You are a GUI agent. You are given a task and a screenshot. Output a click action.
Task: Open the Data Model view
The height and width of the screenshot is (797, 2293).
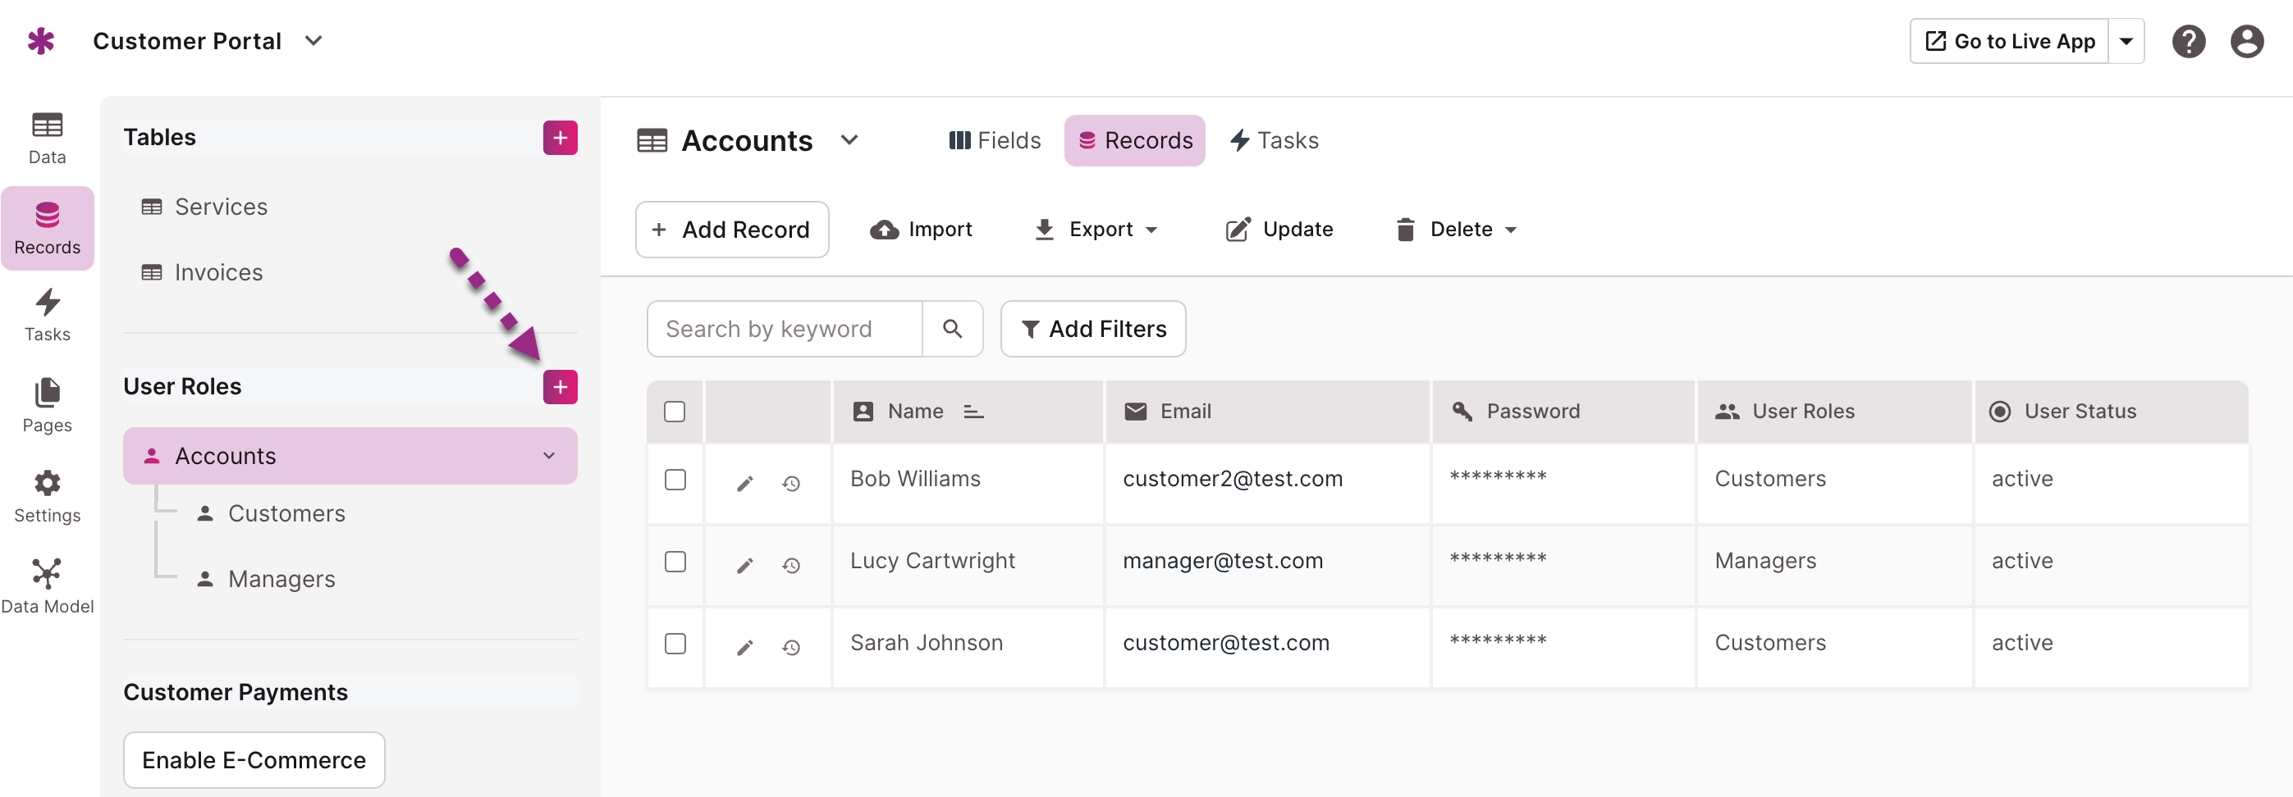[47, 587]
